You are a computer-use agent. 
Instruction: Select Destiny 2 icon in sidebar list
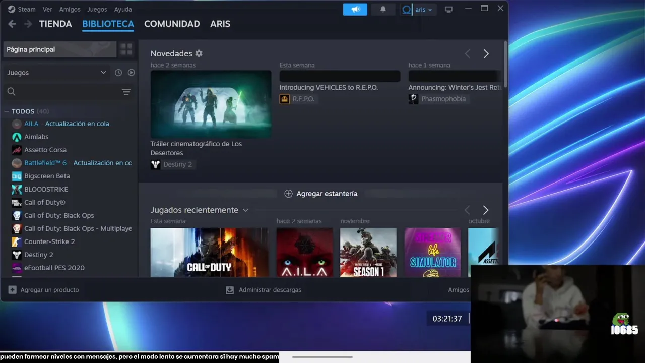(17, 255)
